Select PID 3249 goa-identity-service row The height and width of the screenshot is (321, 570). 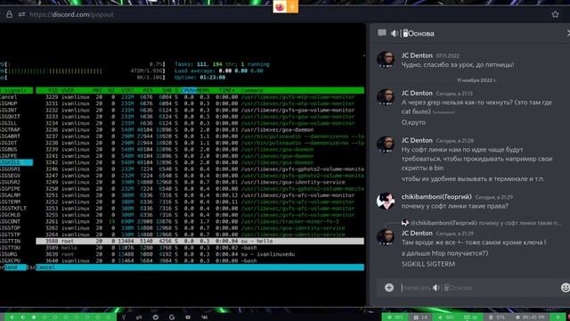point(199,182)
